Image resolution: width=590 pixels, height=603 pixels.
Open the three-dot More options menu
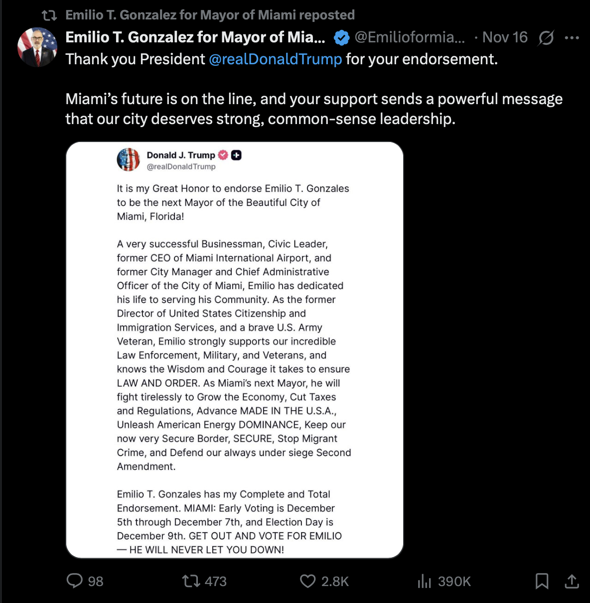tap(572, 37)
